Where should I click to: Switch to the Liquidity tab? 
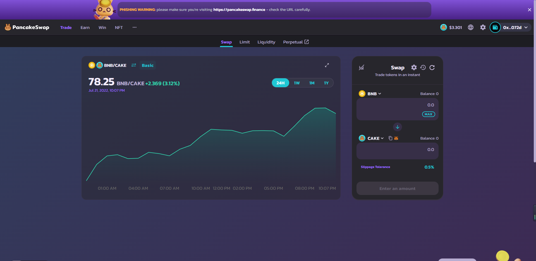[x=266, y=42]
